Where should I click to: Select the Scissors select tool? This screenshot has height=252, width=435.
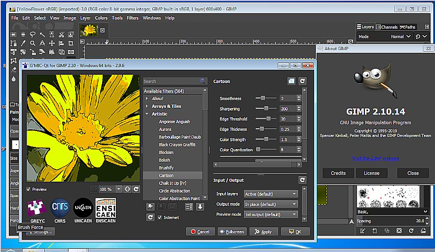point(62,34)
